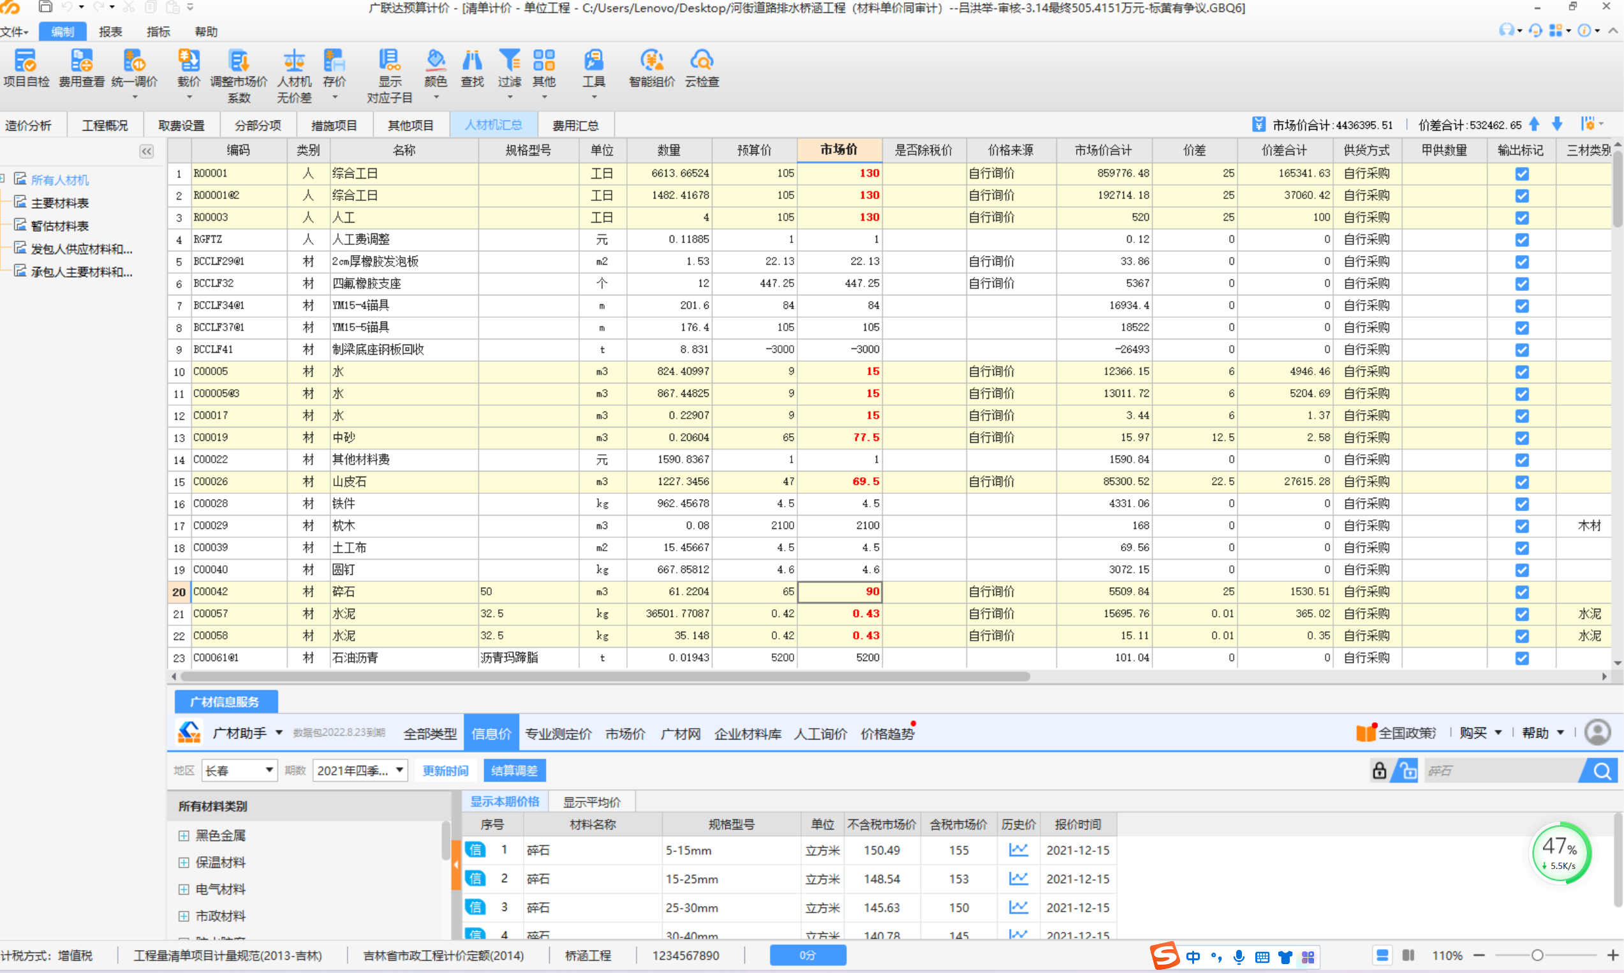Click the 全国政策 link

[x=1395, y=732]
